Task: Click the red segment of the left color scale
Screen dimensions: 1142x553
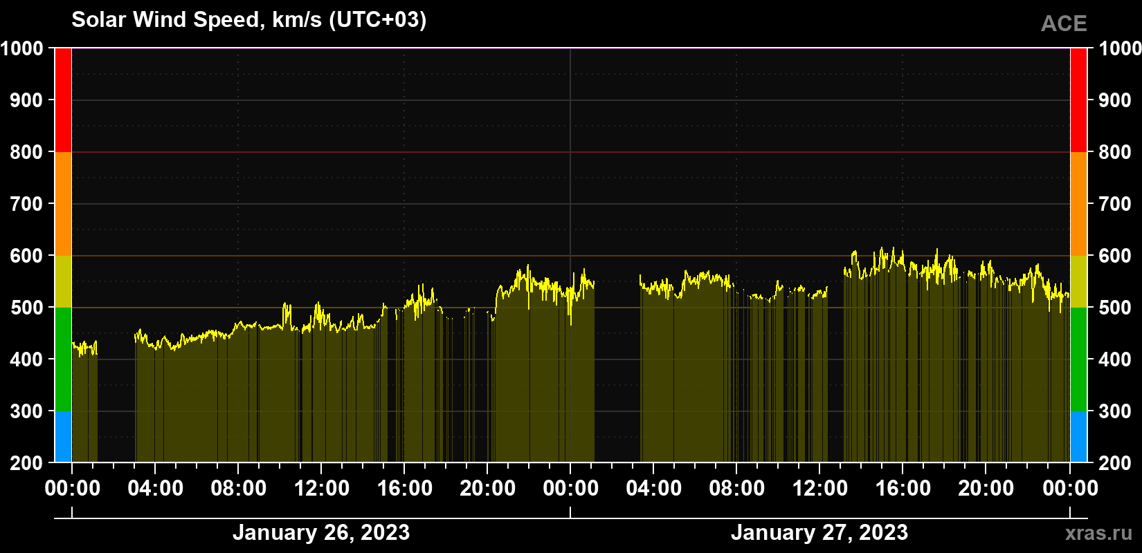Action: (x=63, y=100)
